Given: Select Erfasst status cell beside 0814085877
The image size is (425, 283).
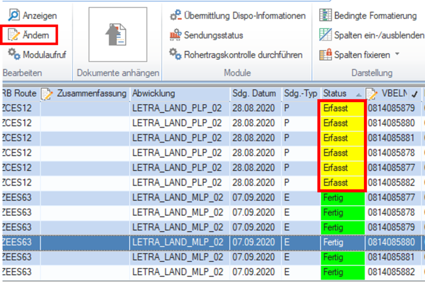Looking at the screenshot, I should [x=342, y=168].
